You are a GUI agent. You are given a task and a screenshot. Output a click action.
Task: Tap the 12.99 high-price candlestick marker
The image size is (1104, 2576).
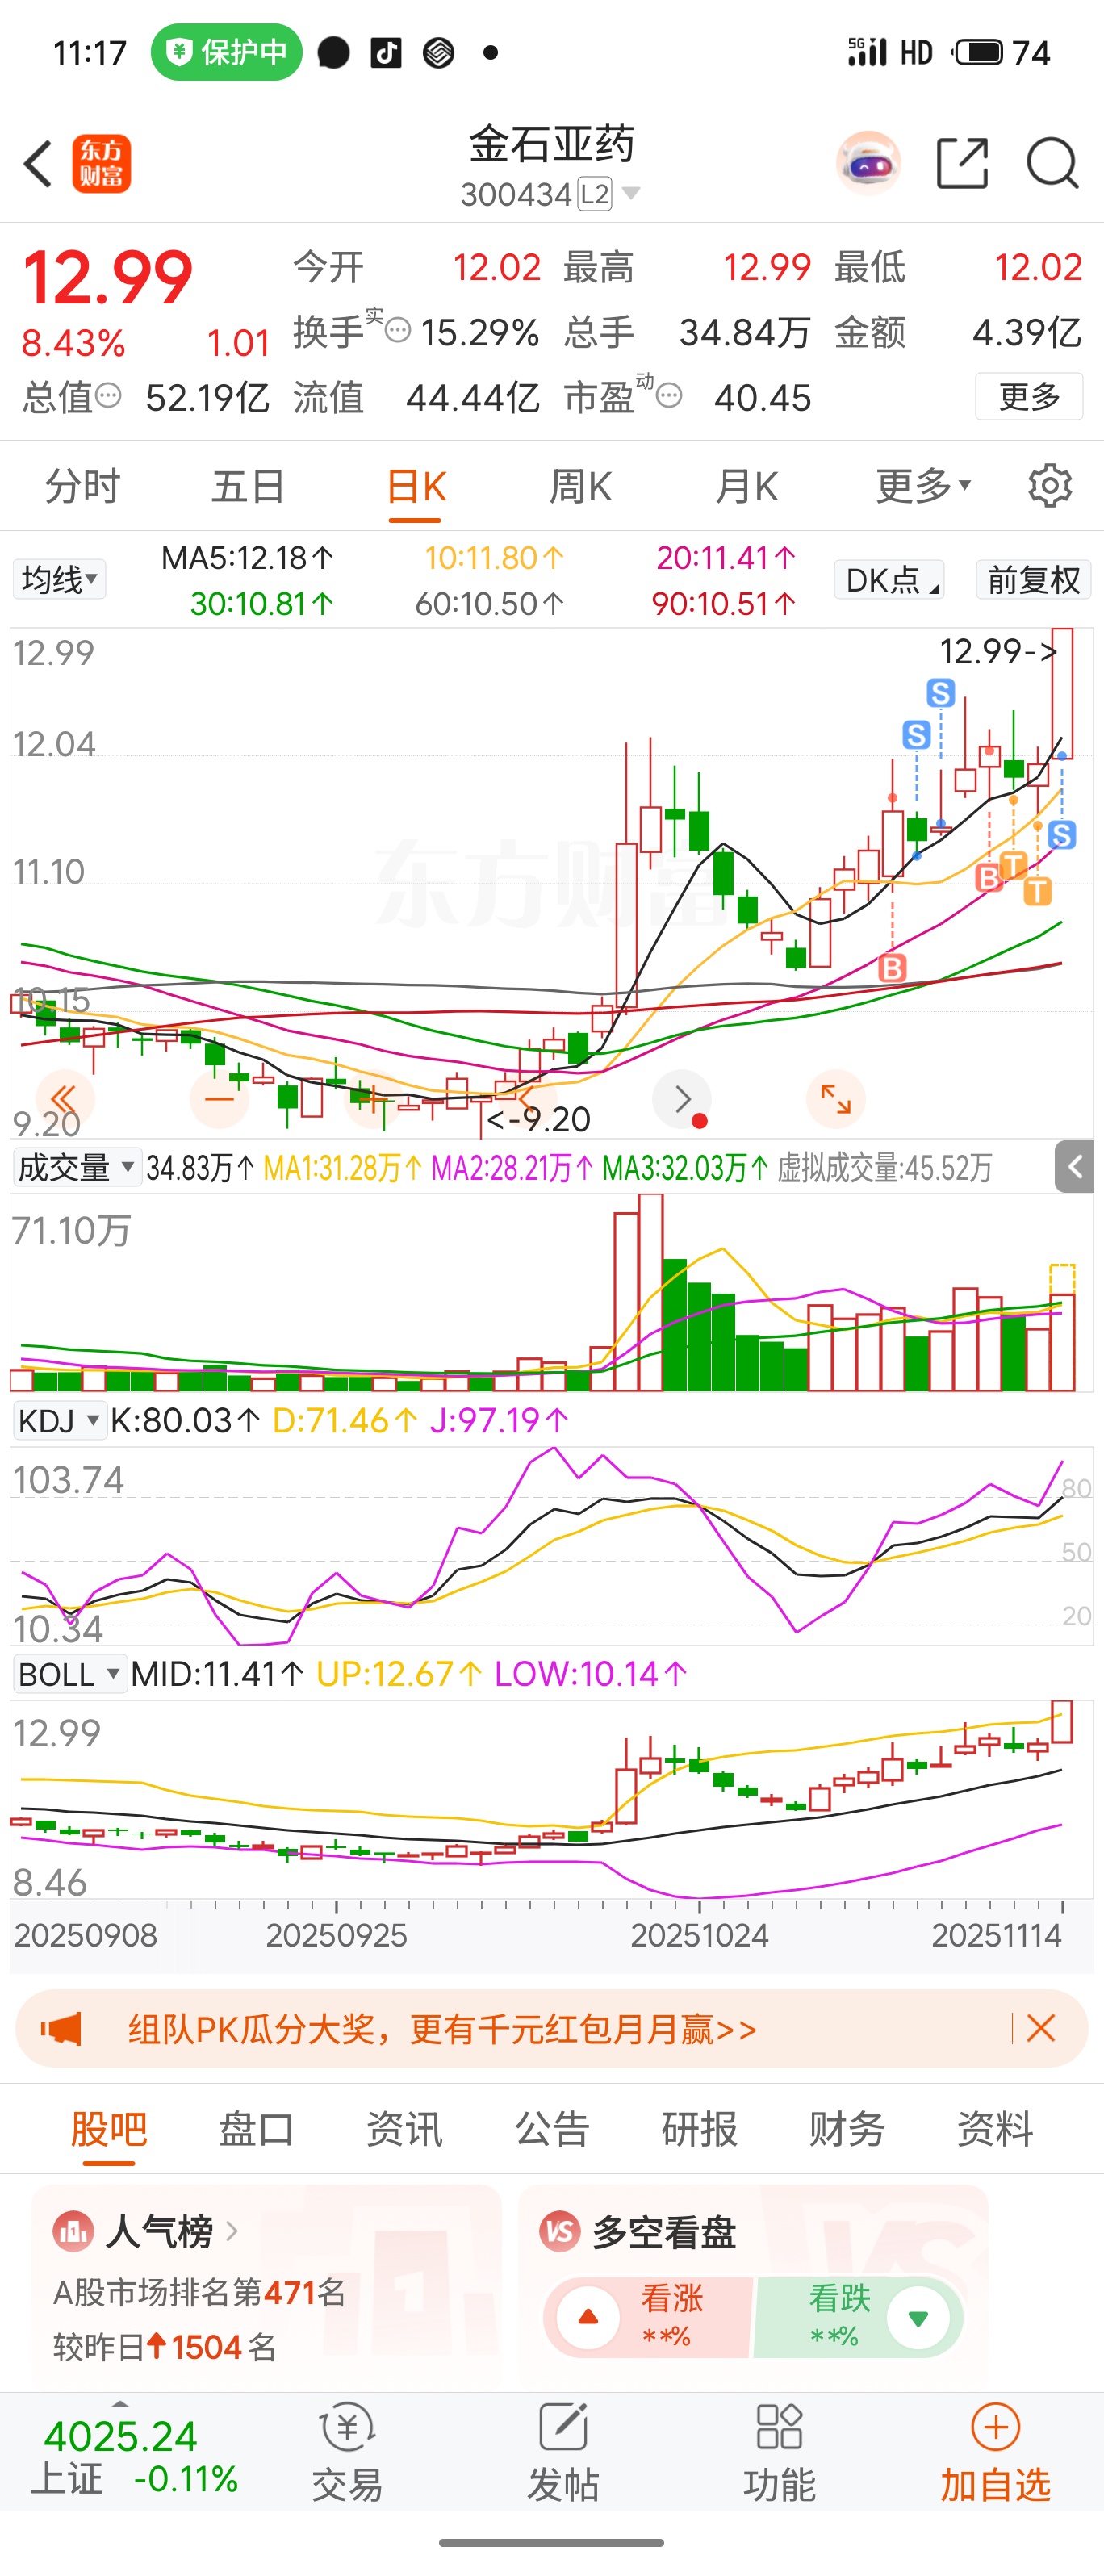998,651
